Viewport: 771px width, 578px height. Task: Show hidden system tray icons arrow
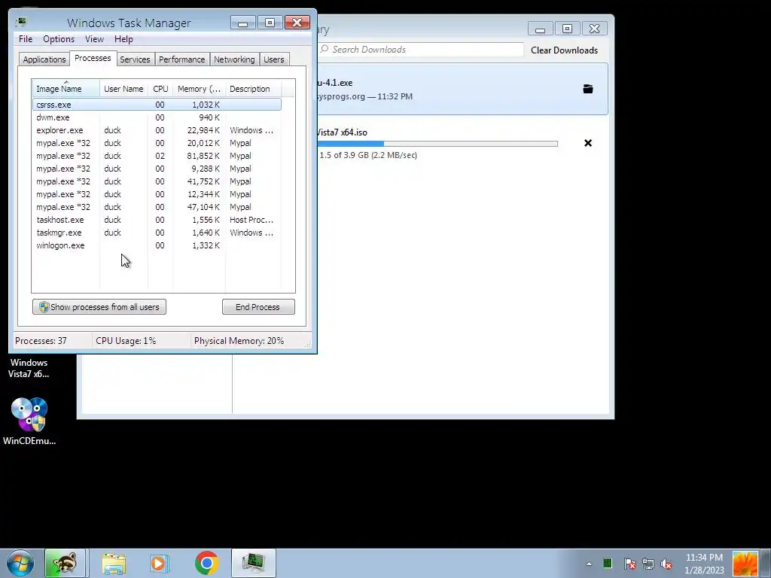[589, 564]
